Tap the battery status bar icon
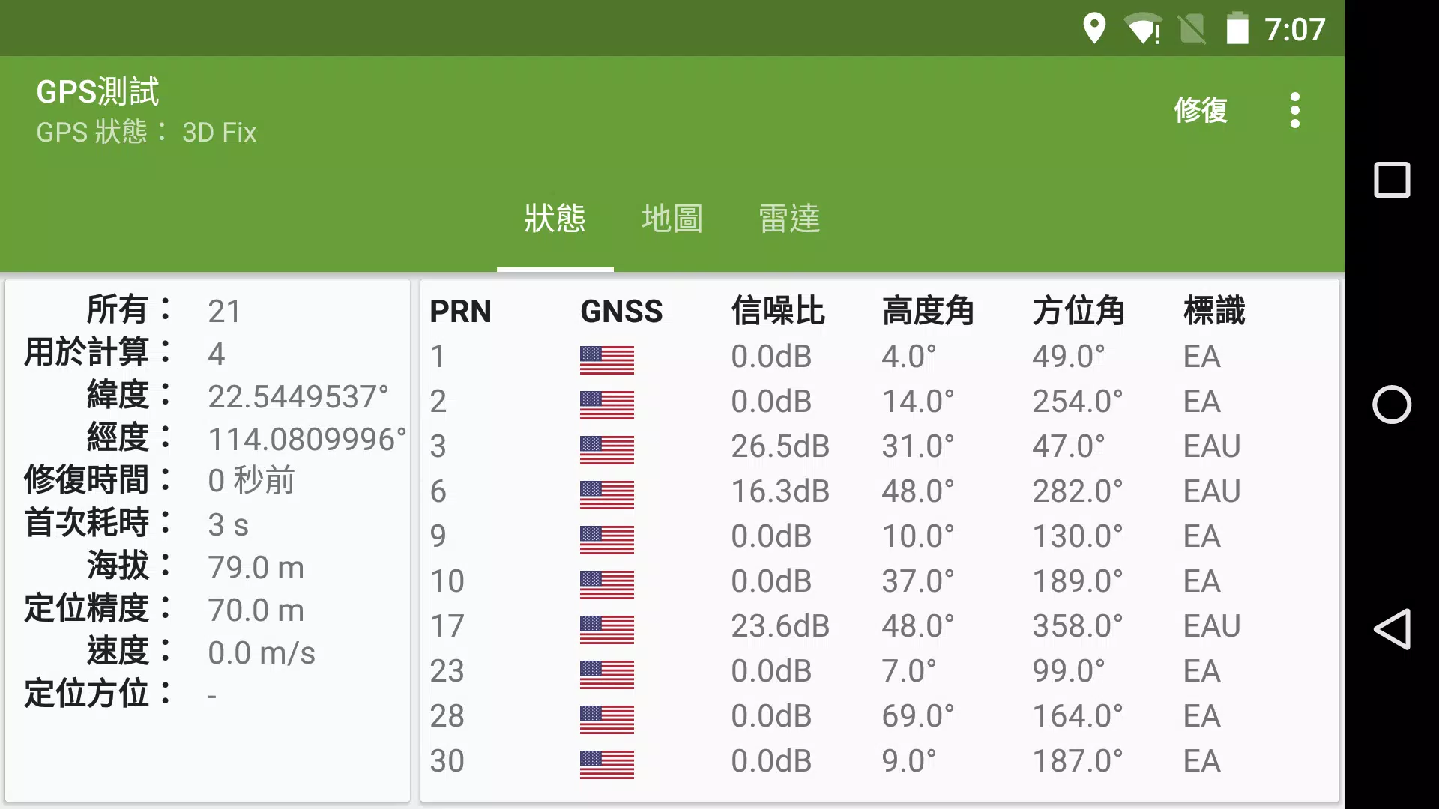The image size is (1439, 809). tap(1237, 29)
